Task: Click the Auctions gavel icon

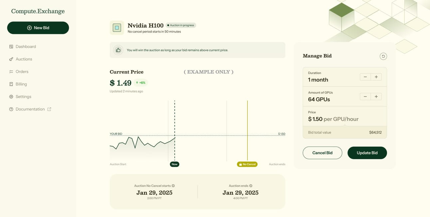Action: (11, 59)
